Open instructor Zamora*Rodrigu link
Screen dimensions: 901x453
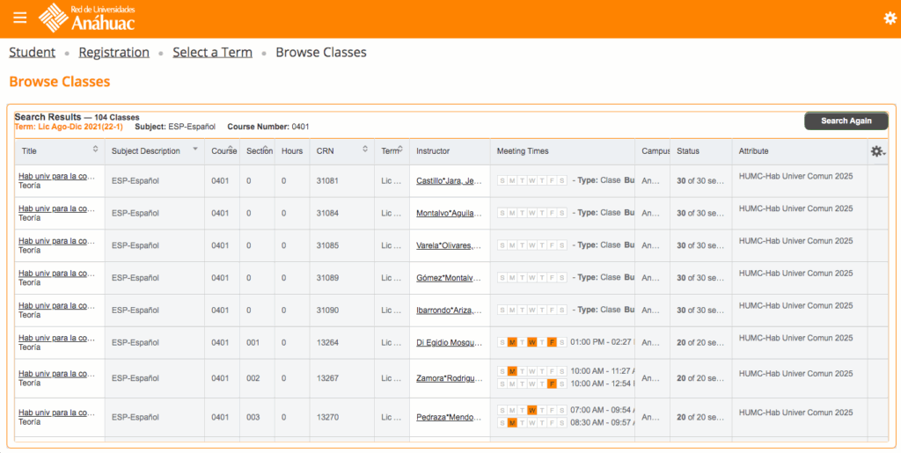[x=450, y=378]
